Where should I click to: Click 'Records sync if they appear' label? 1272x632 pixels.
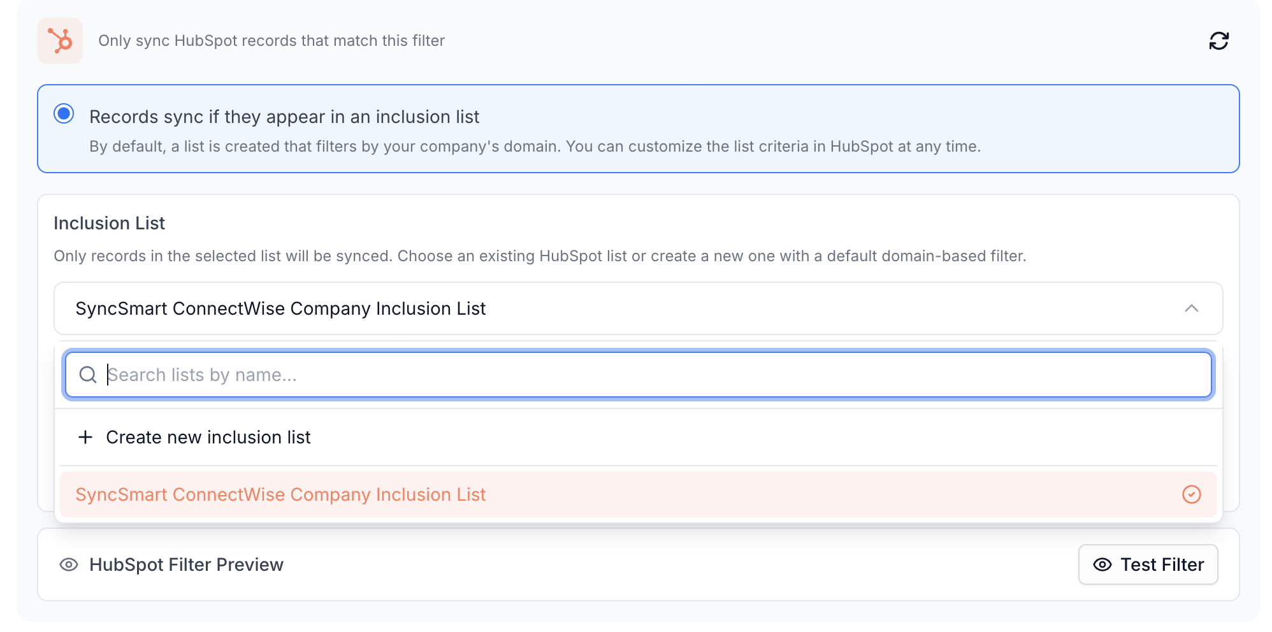coord(284,117)
